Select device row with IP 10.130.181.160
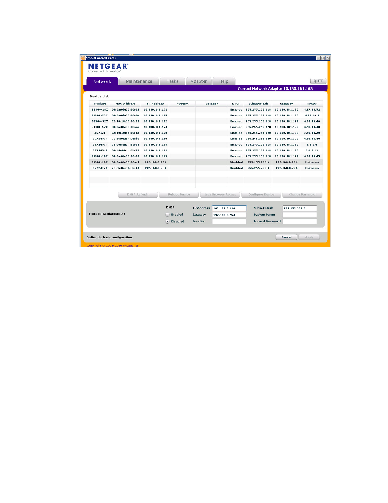The height and width of the screenshot is (503, 388). coord(206,139)
